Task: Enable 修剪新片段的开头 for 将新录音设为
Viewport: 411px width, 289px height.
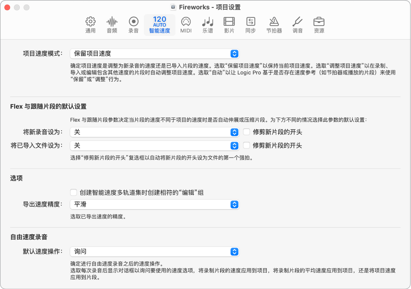Action: coord(246,132)
